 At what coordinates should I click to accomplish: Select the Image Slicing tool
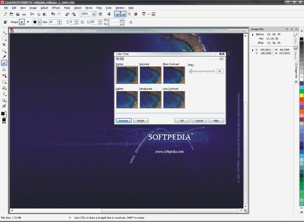pos(4,106)
